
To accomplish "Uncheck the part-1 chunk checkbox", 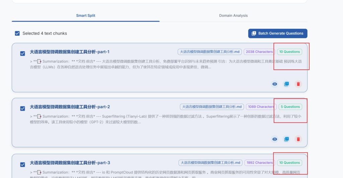I will (x=22, y=53).
